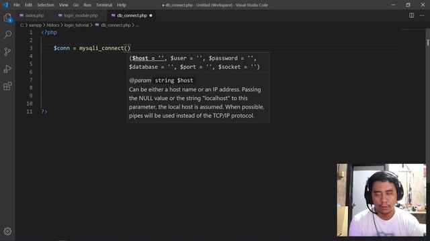Click mysqli_connect function name on line 3
The width and height of the screenshot is (430, 241).
click(x=101, y=48)
